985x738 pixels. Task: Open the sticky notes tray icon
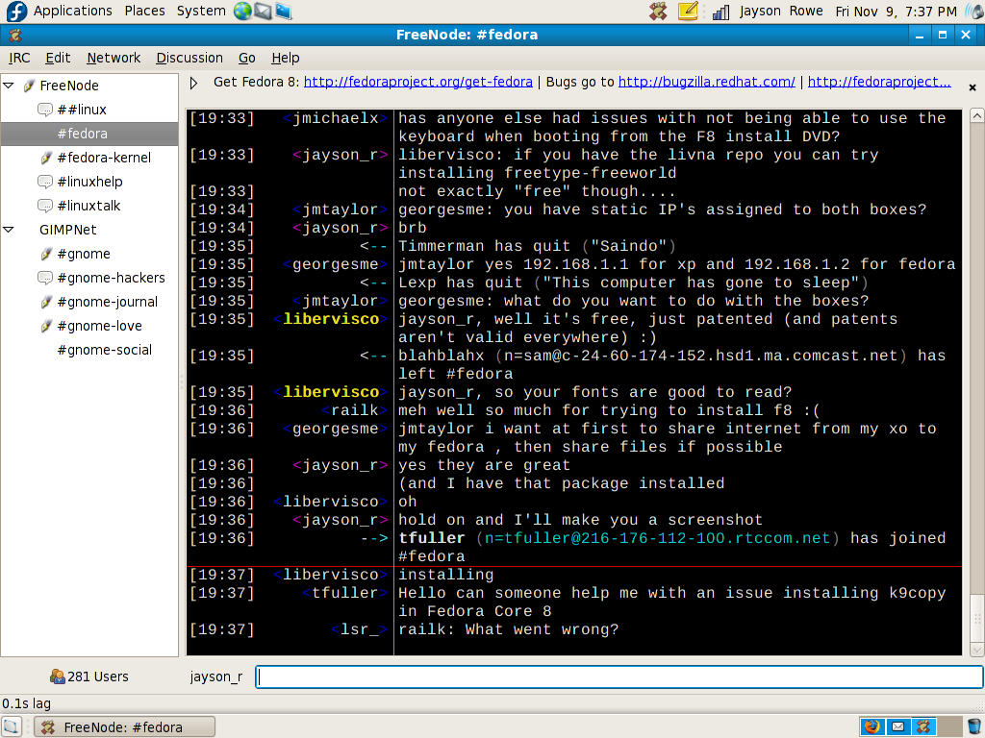click(688, 11)
